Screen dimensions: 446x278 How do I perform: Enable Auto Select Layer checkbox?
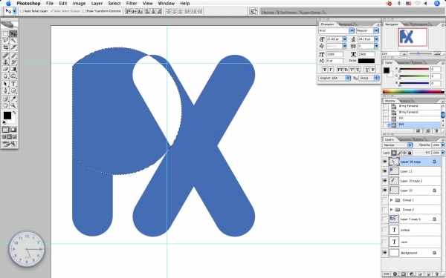(22, 11)
